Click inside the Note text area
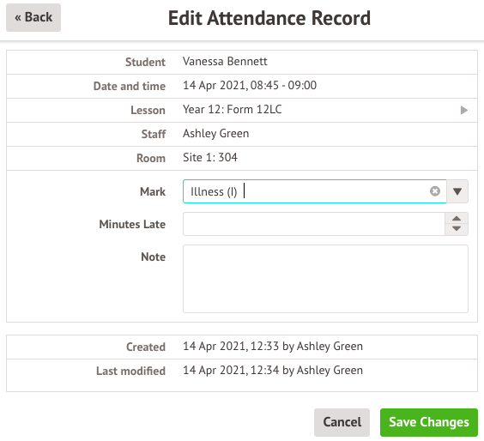This screenshot has height=441, width=484. [325, 279]
